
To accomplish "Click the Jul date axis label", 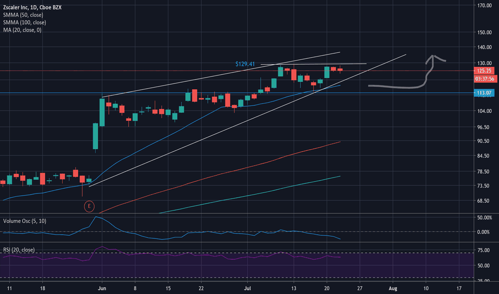I will 247,289.
